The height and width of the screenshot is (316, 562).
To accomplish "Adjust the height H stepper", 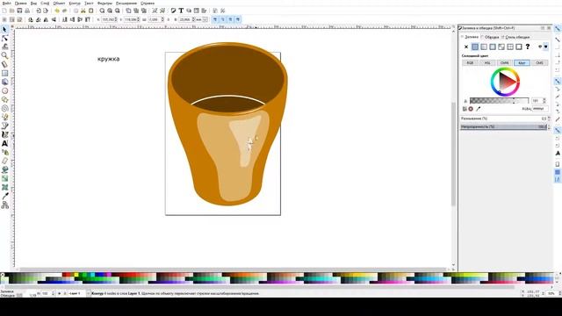I will pyautogui.click(x=193, y=19).
